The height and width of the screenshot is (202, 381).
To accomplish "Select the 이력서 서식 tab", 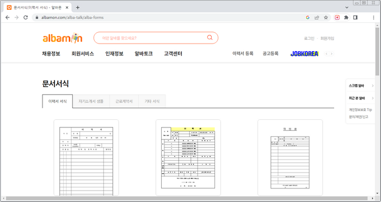I will [57, 101].
